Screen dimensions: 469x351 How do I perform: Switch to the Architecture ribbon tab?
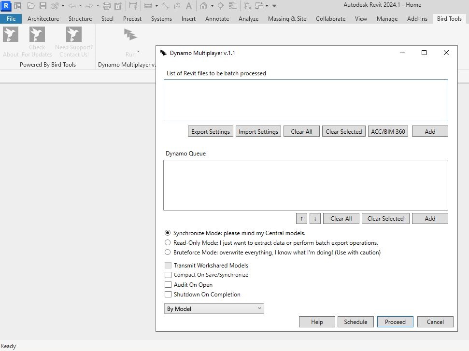(43, 19)
